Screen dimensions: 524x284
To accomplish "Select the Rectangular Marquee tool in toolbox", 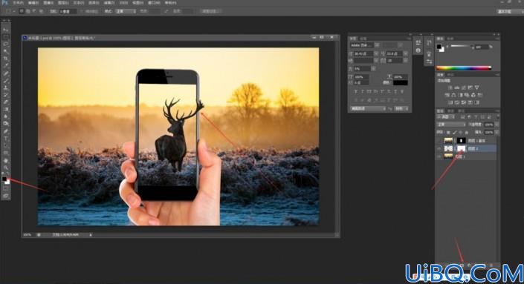I will [6, 37].
